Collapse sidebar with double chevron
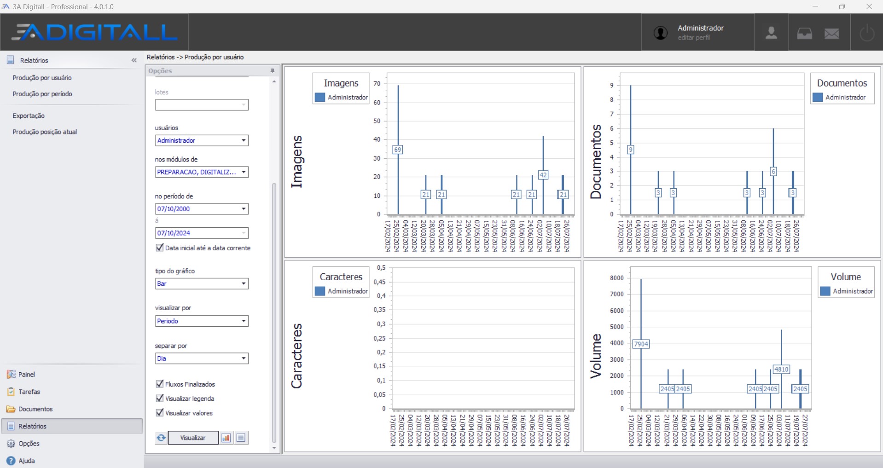Screen dimensions: 883x468 coord(134,60)
